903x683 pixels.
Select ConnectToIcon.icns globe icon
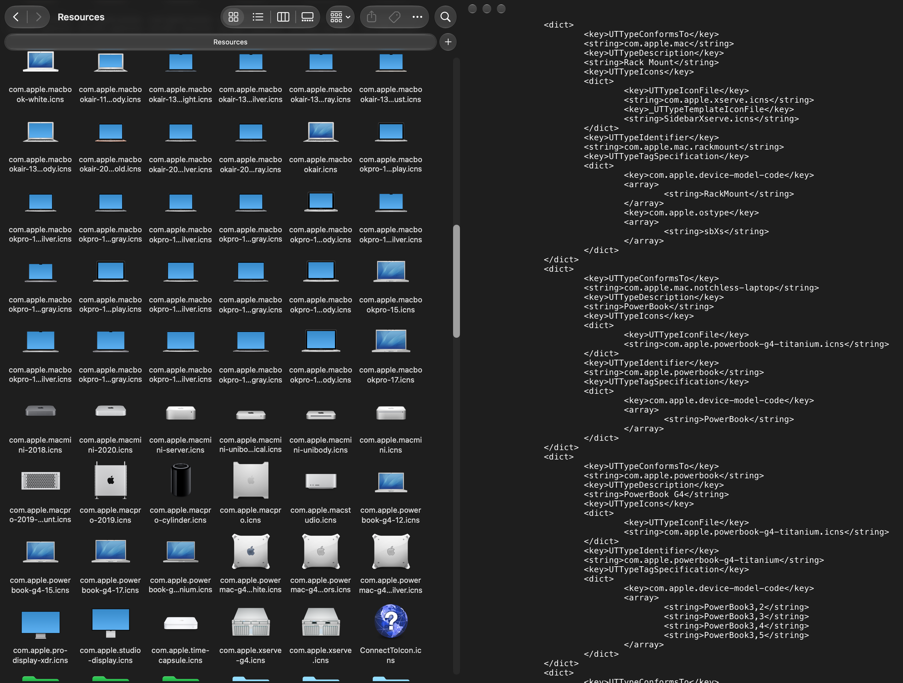point(391,621)
